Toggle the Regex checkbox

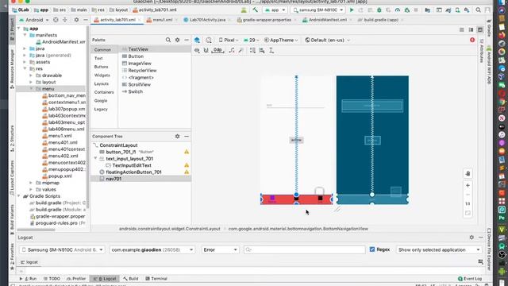pos(372,249)
